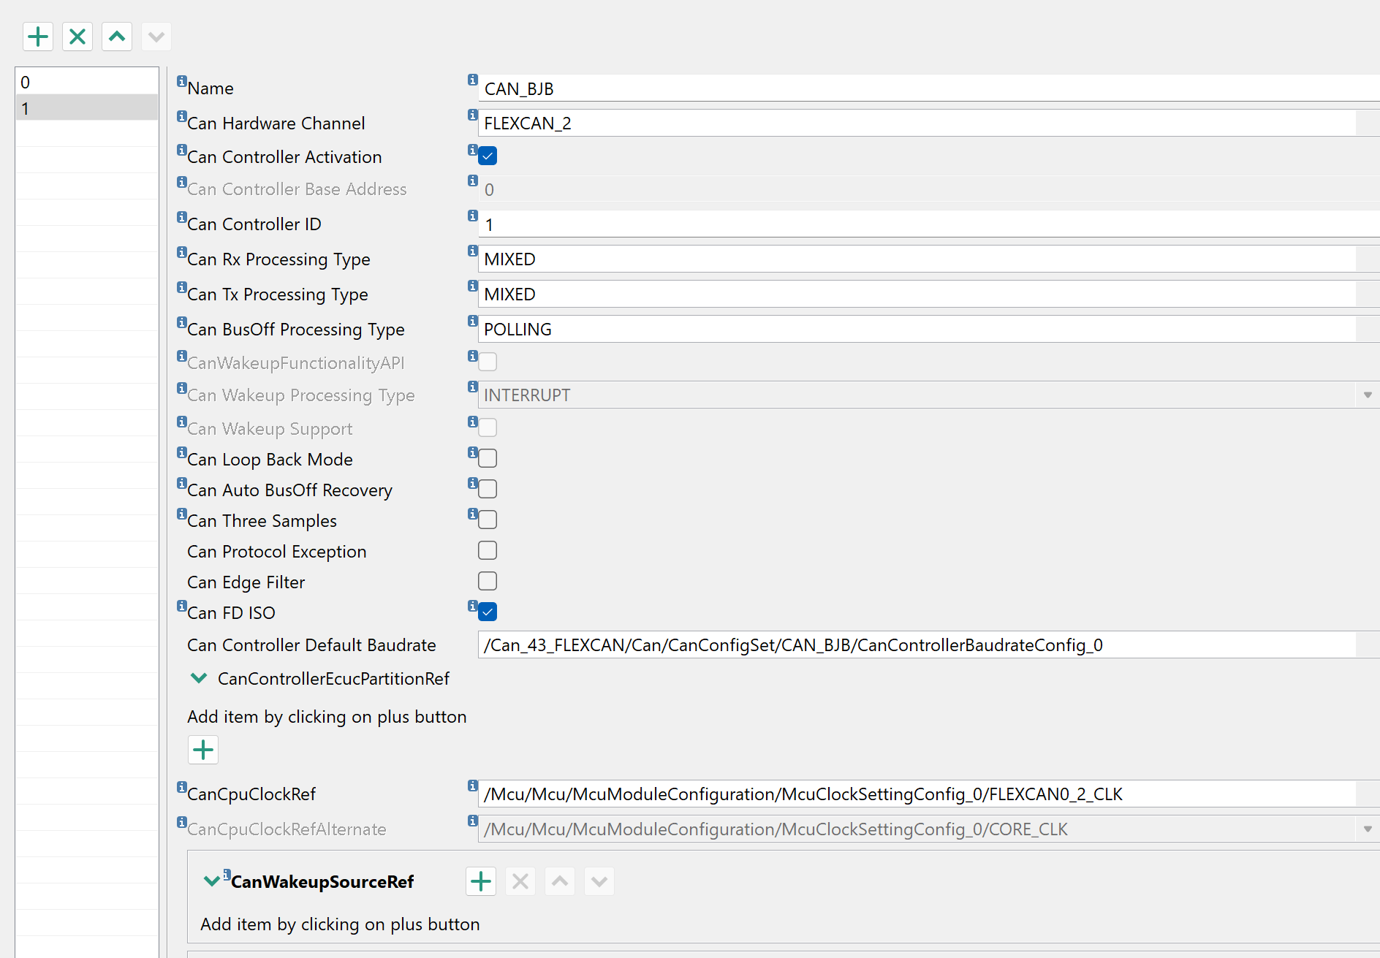Uncheck Can Controller Activation
The width and height of the screenshot is (1380, 958).
487,155
